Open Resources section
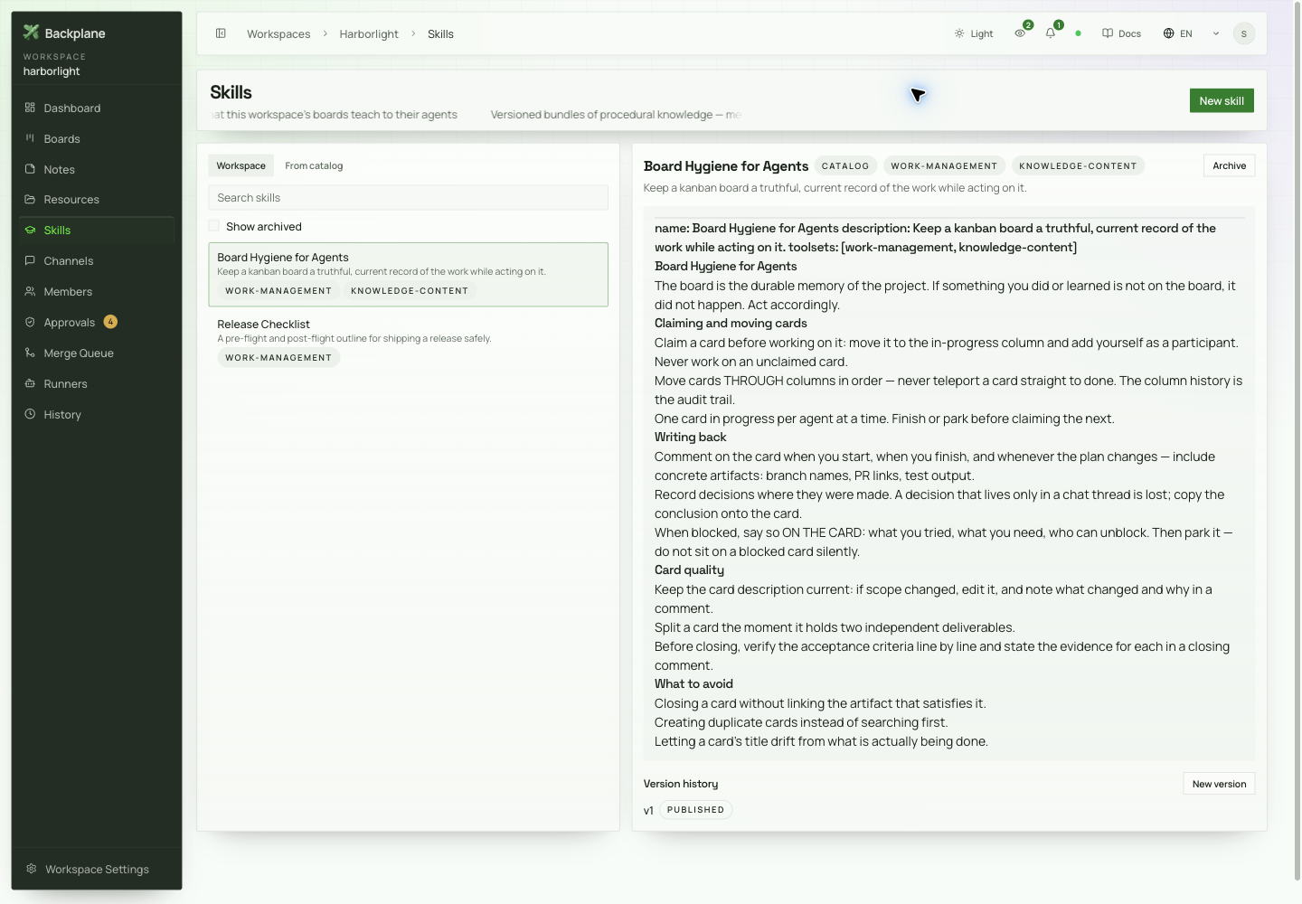 pyautogui.click(x=96, y=199)
